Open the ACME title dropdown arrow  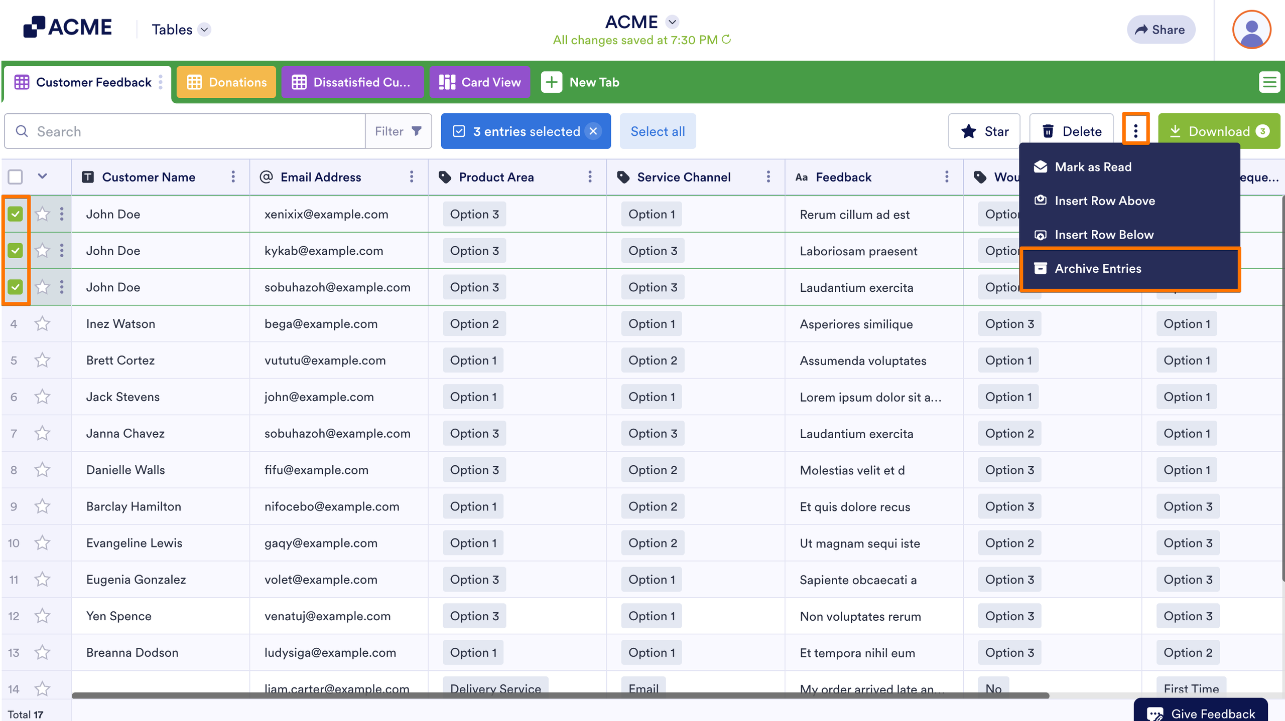(x=672, y=22)
